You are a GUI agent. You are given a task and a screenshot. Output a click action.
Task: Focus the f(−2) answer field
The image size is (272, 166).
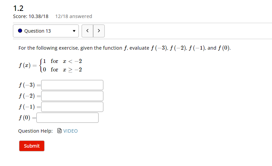(72, 96)
